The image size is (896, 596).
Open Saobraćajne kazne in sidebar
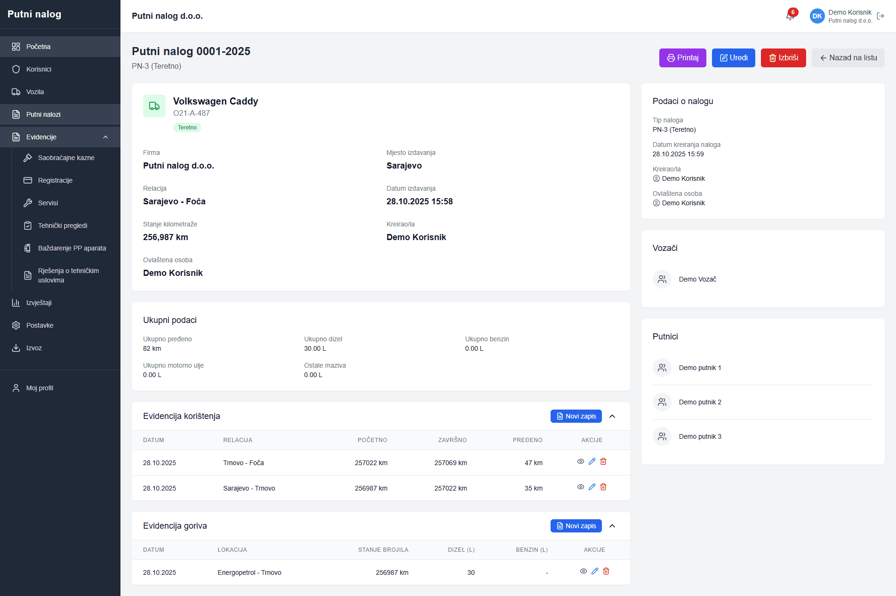pyautogui.click(x=66, y=158)
